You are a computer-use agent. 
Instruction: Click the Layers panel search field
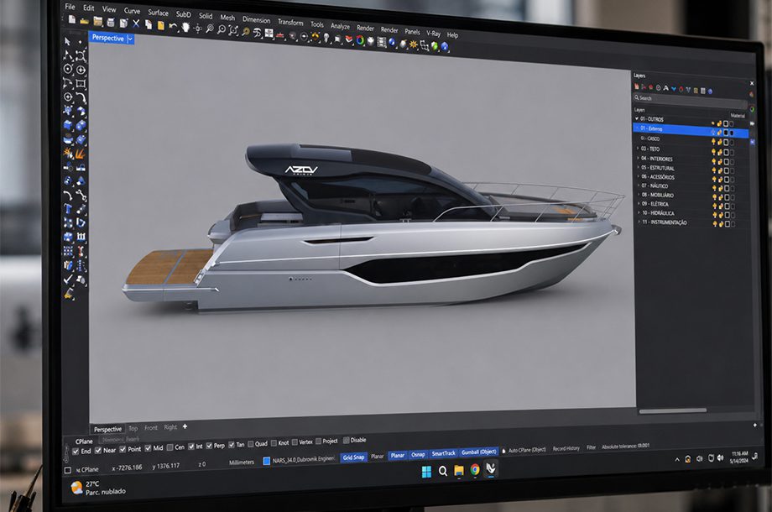tap(691, 101)
